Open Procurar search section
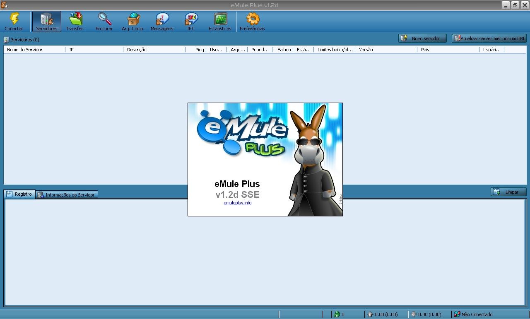 104,22
